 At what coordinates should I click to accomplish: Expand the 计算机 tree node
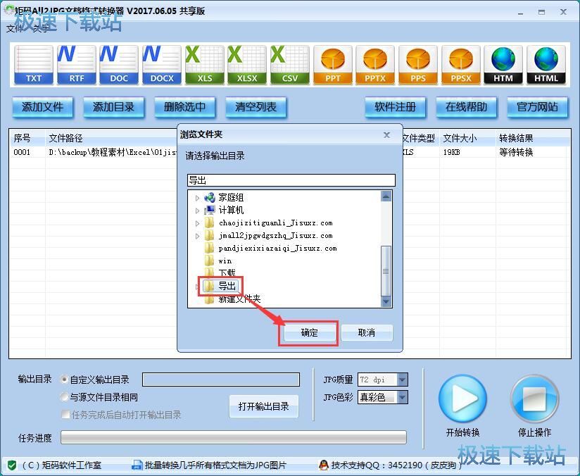coord(197,210)
